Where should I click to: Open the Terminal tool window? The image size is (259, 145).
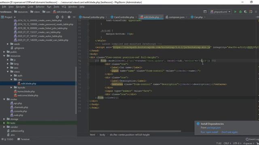click(x=23, y=139)
